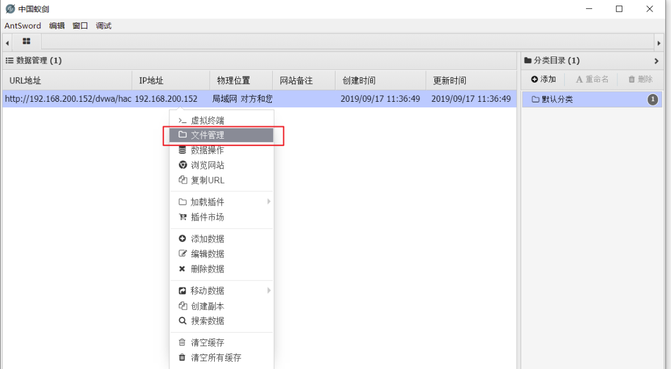The width and height of the screenshot is (671, 369).
Task: Click the magnifier icon beside 搜索数据
Action: 182,321
